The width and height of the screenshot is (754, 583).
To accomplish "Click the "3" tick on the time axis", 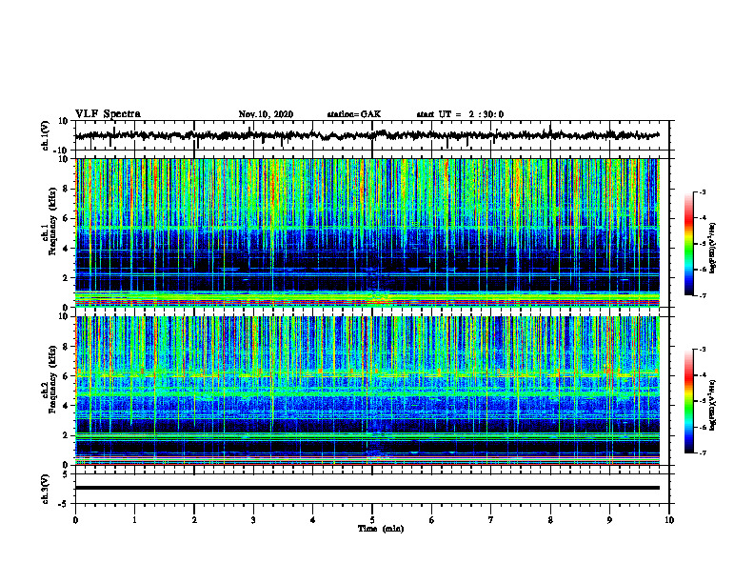I will [253, 520].
